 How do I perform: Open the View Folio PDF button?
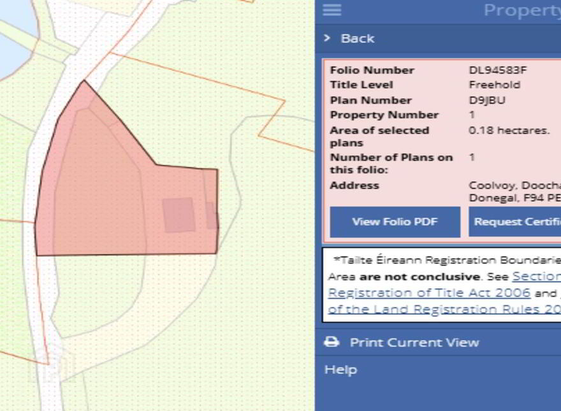coord(395,222)
